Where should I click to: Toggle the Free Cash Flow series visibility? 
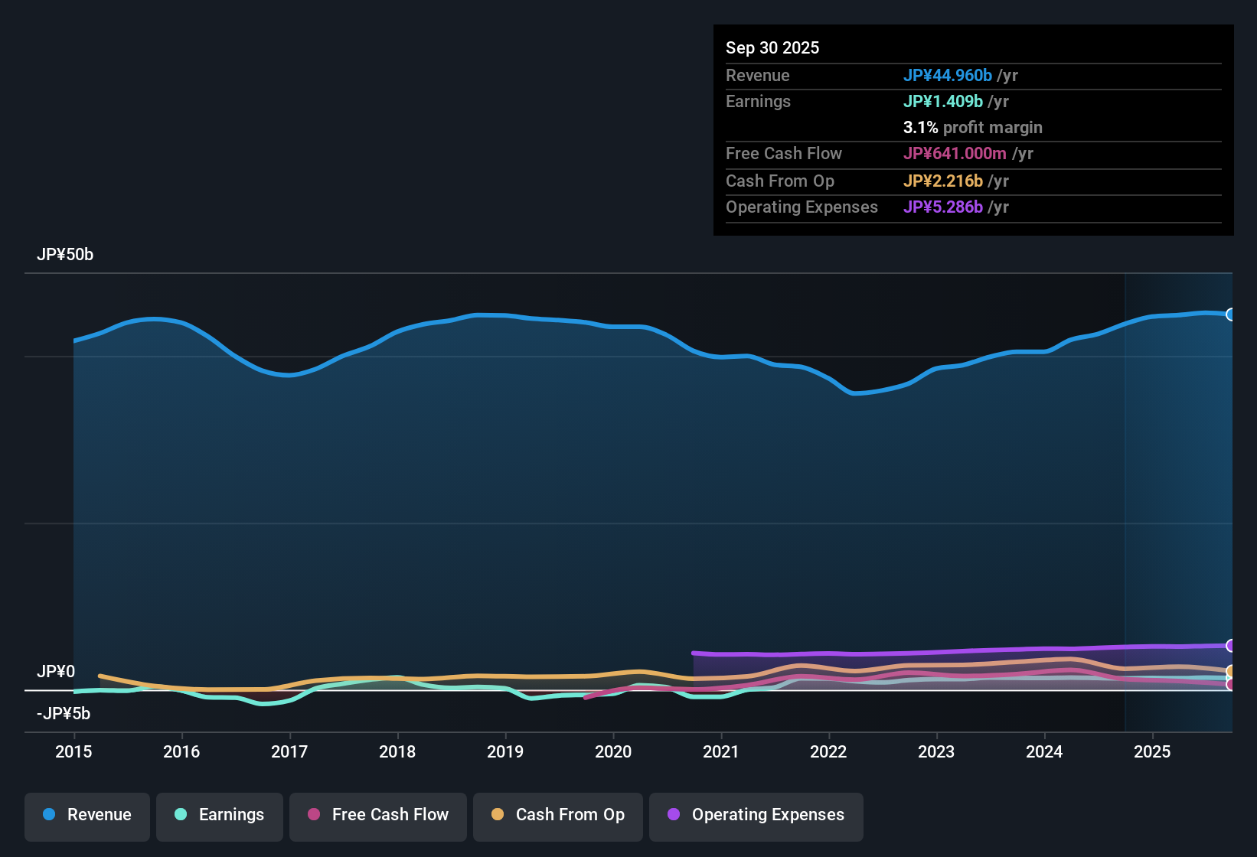point(377,815)
